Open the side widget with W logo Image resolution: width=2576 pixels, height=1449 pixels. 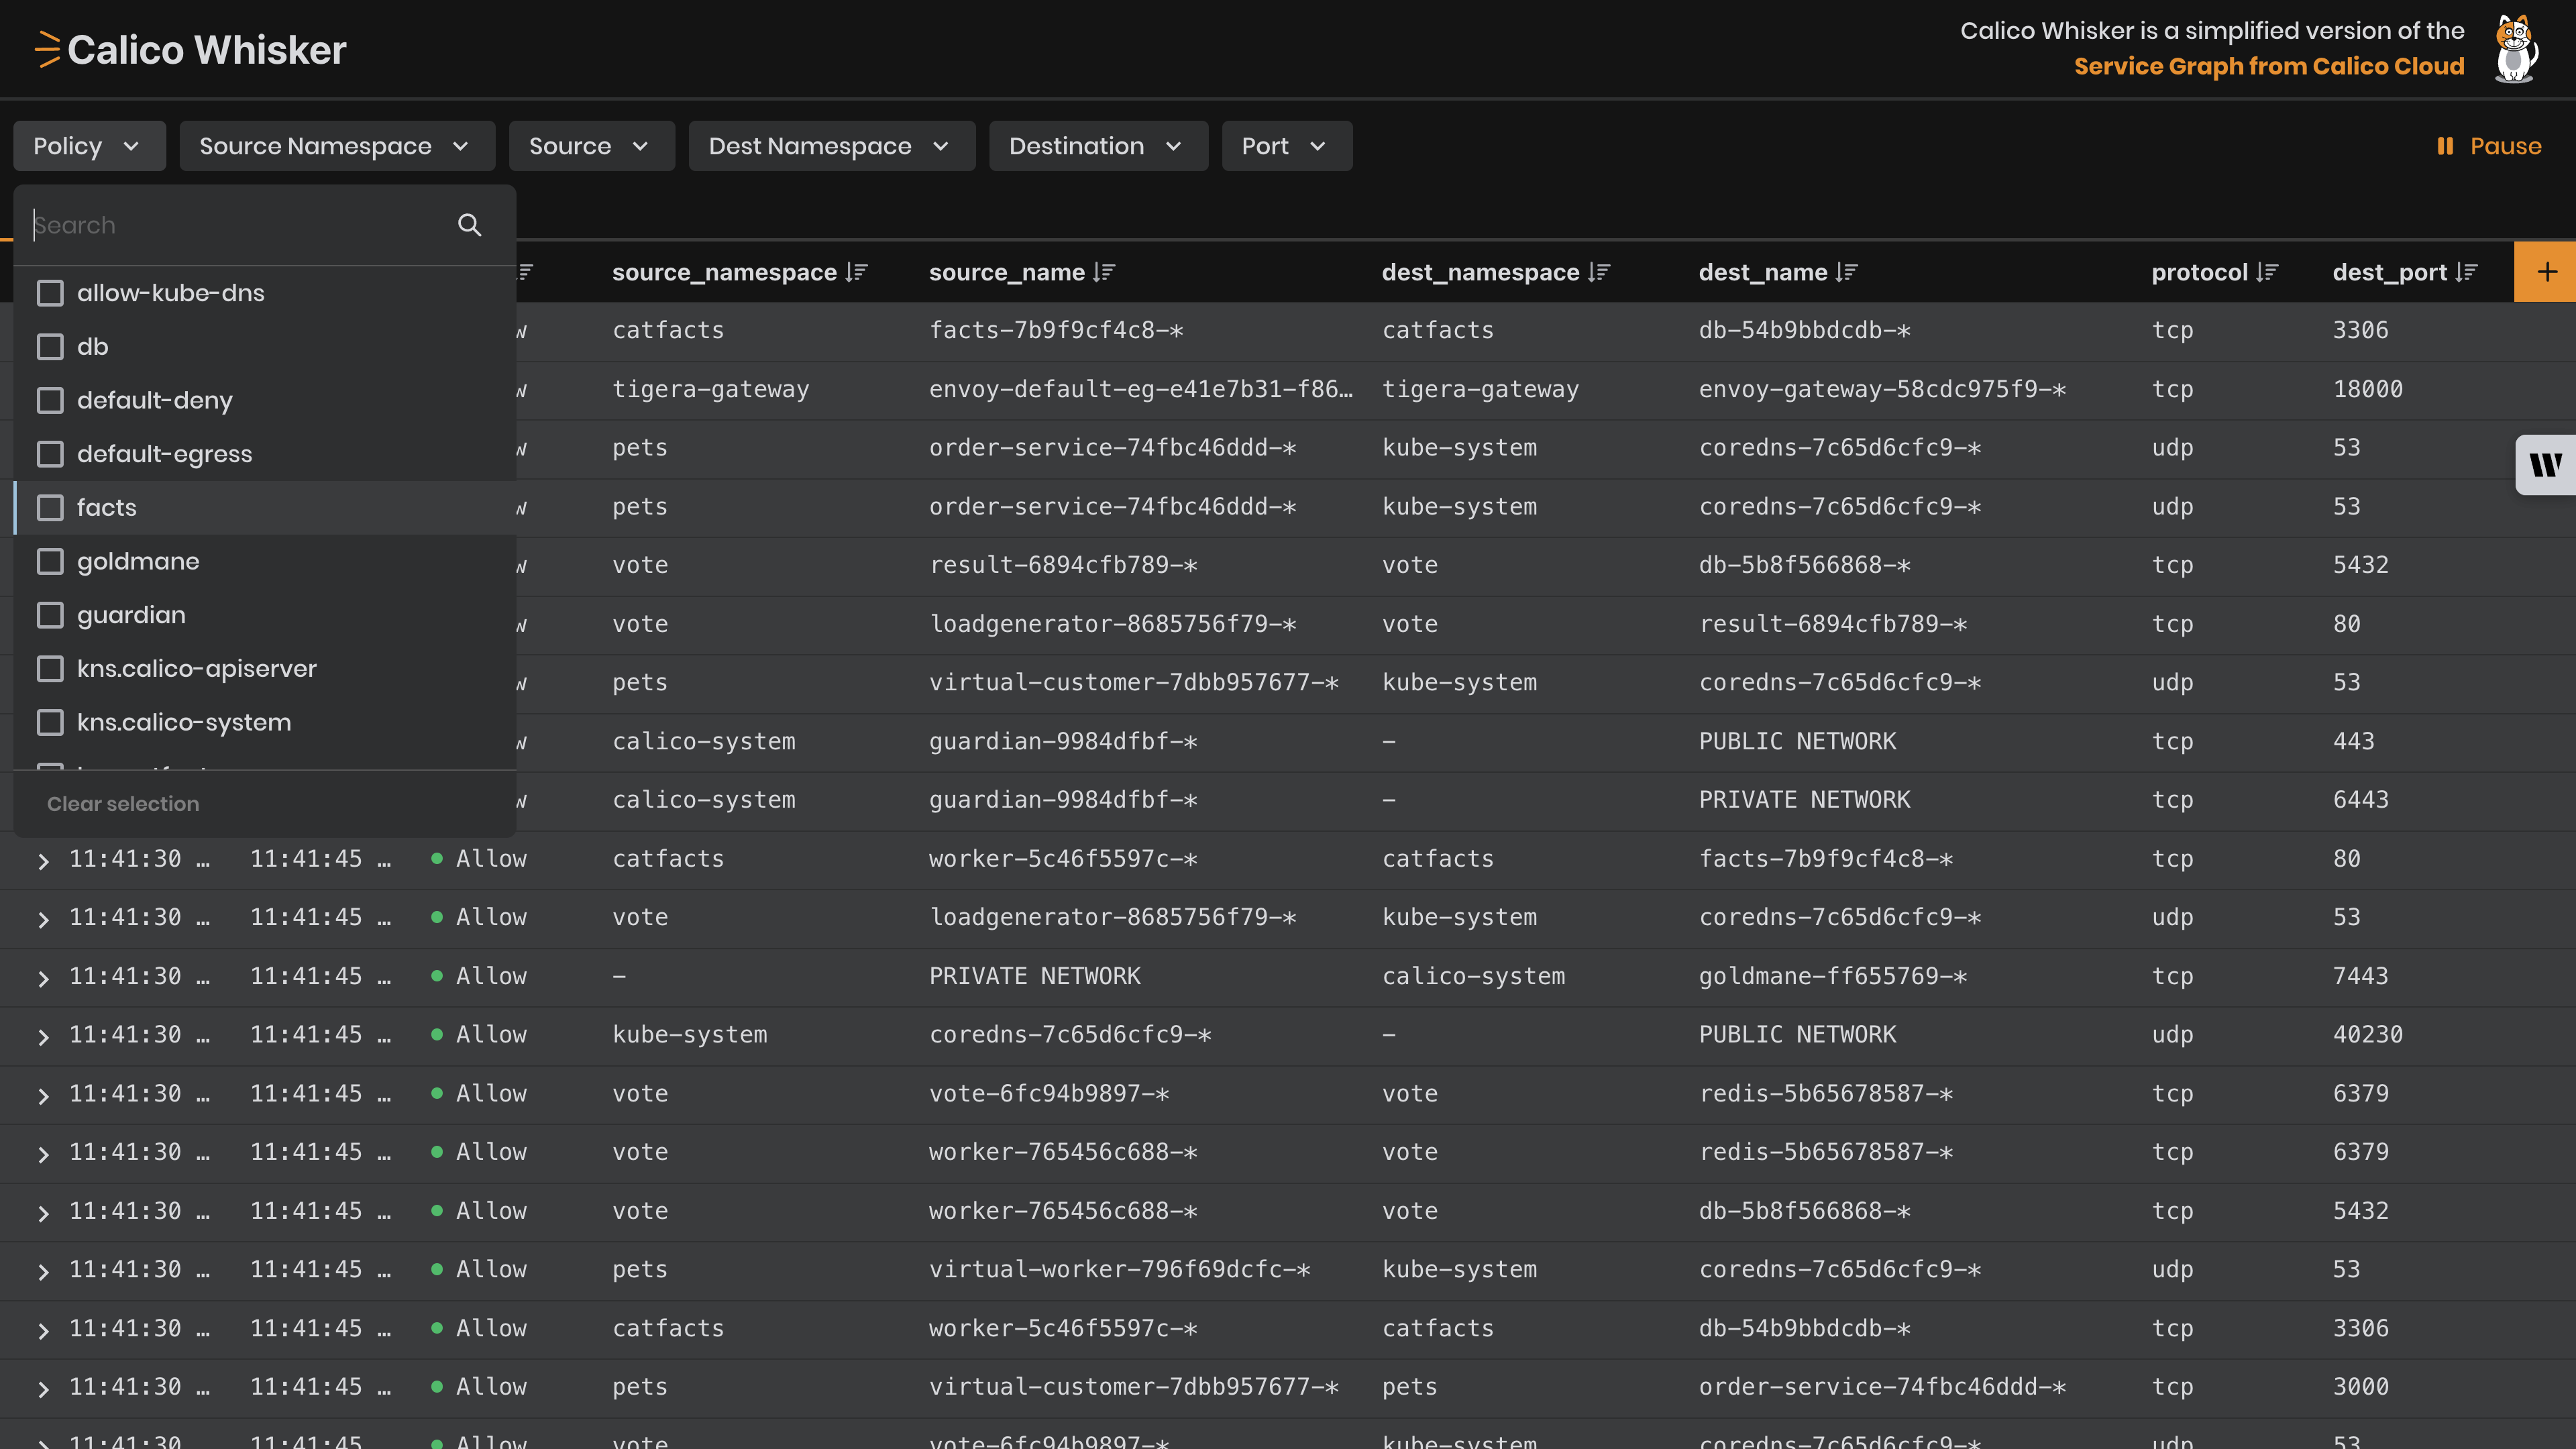(x=2546, y=465)
